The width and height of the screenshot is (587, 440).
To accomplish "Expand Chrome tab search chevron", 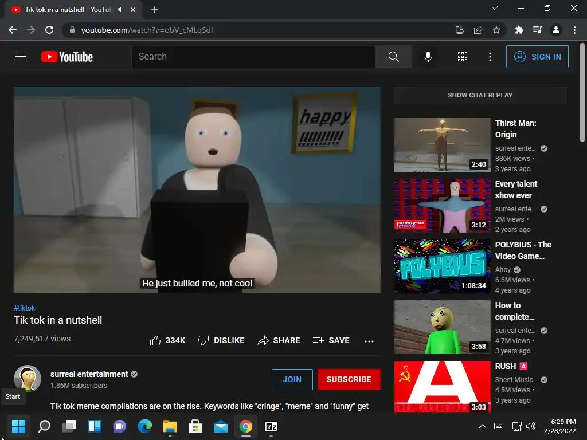I will click(x=495, y=8).
